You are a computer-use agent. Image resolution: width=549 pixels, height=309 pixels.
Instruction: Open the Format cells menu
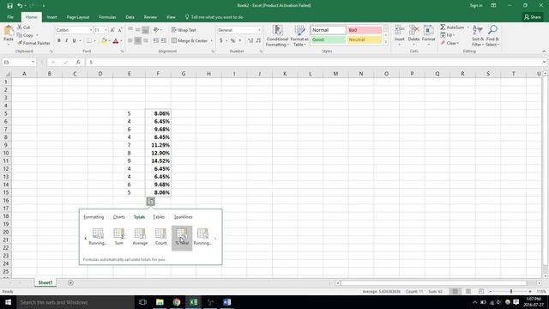[429, 34]
